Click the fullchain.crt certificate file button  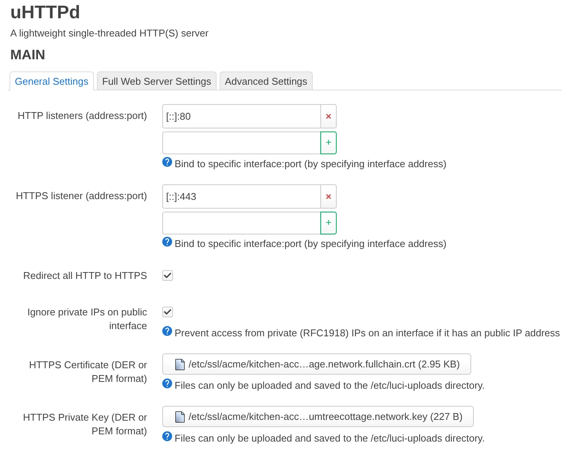tap(317, 364)
